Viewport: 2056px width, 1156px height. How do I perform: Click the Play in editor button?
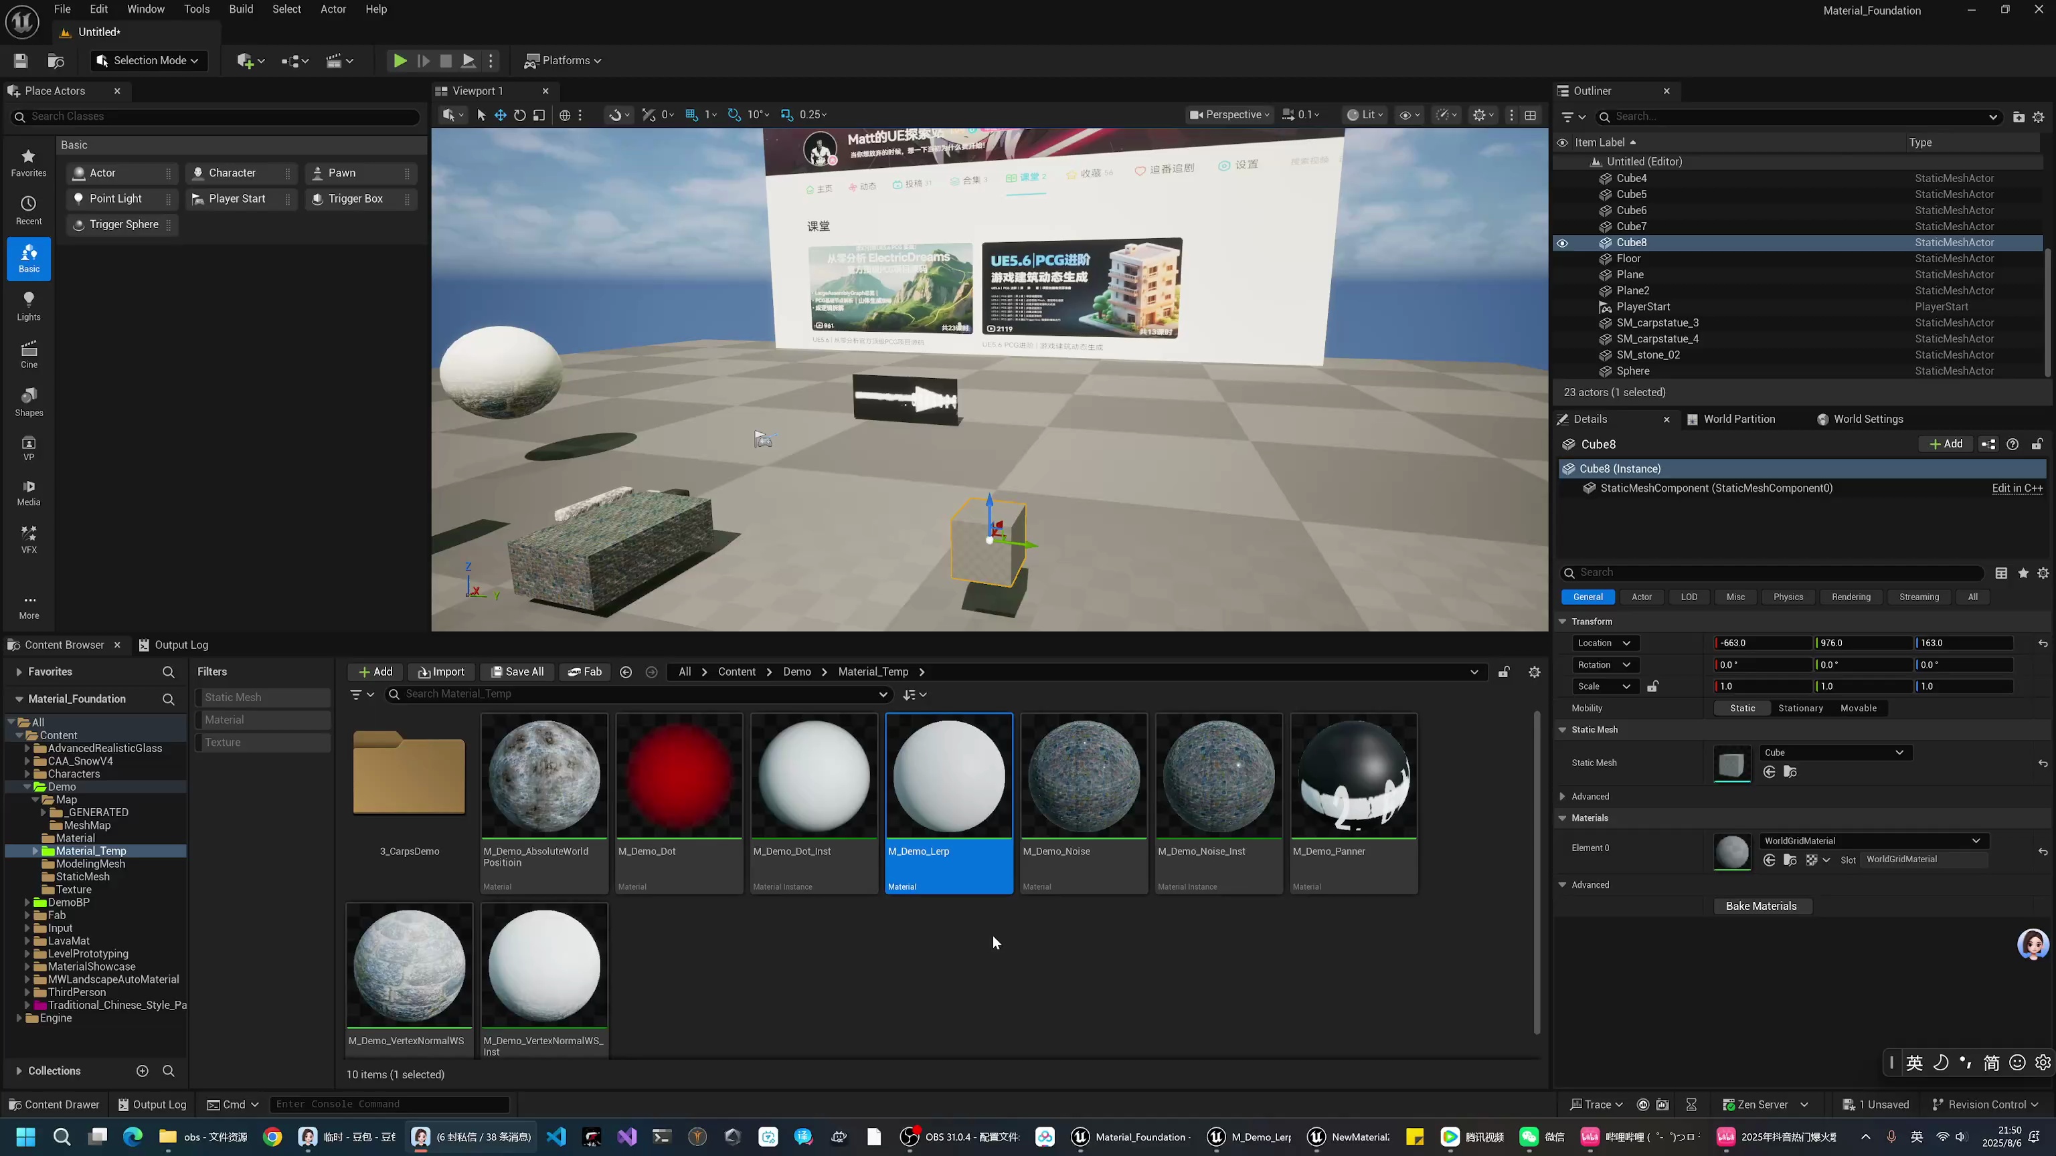coord(400,61)
